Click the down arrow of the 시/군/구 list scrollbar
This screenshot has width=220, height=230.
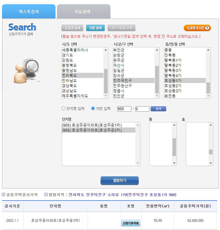[157, 96]
